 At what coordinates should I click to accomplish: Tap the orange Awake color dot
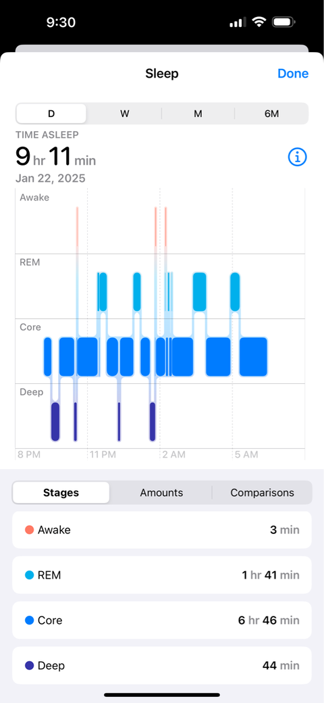(x=30, y=530)
